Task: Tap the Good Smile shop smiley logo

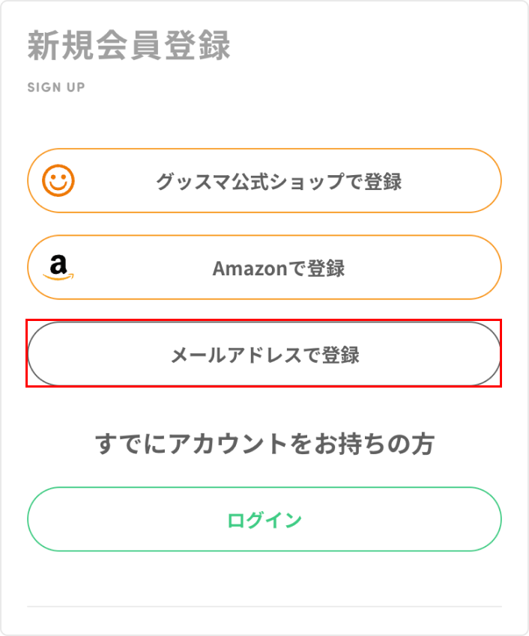Action: 58,180
